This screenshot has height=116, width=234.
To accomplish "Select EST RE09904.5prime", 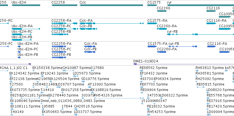I will (142, 93).
